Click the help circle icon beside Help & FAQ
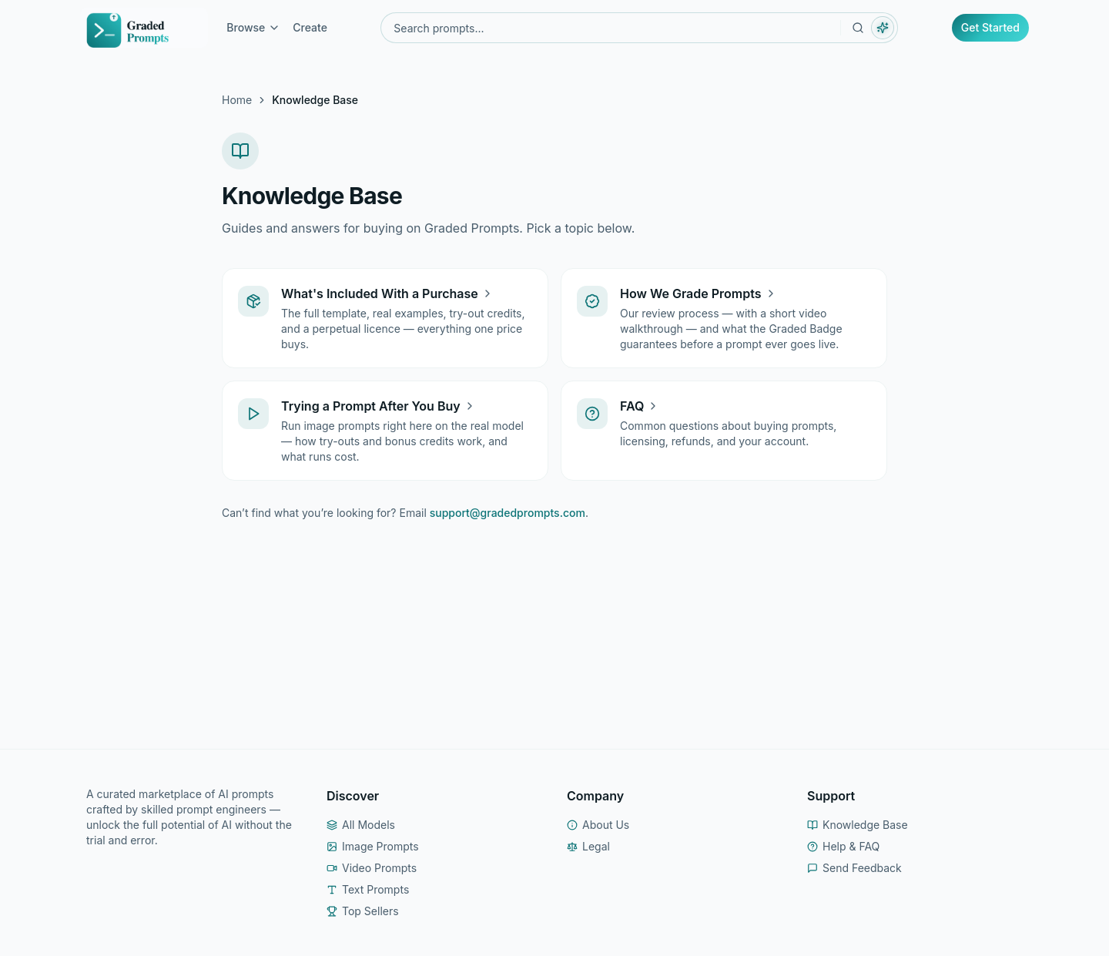The image size is (1109, 956). pyautogui.click(x=812, y=847)
